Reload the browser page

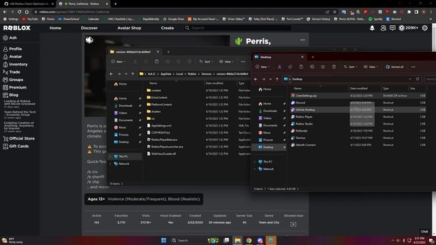click(19, 12)
